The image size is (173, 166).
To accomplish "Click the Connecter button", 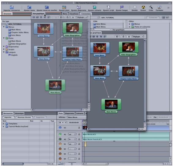I will coord(153,17).
